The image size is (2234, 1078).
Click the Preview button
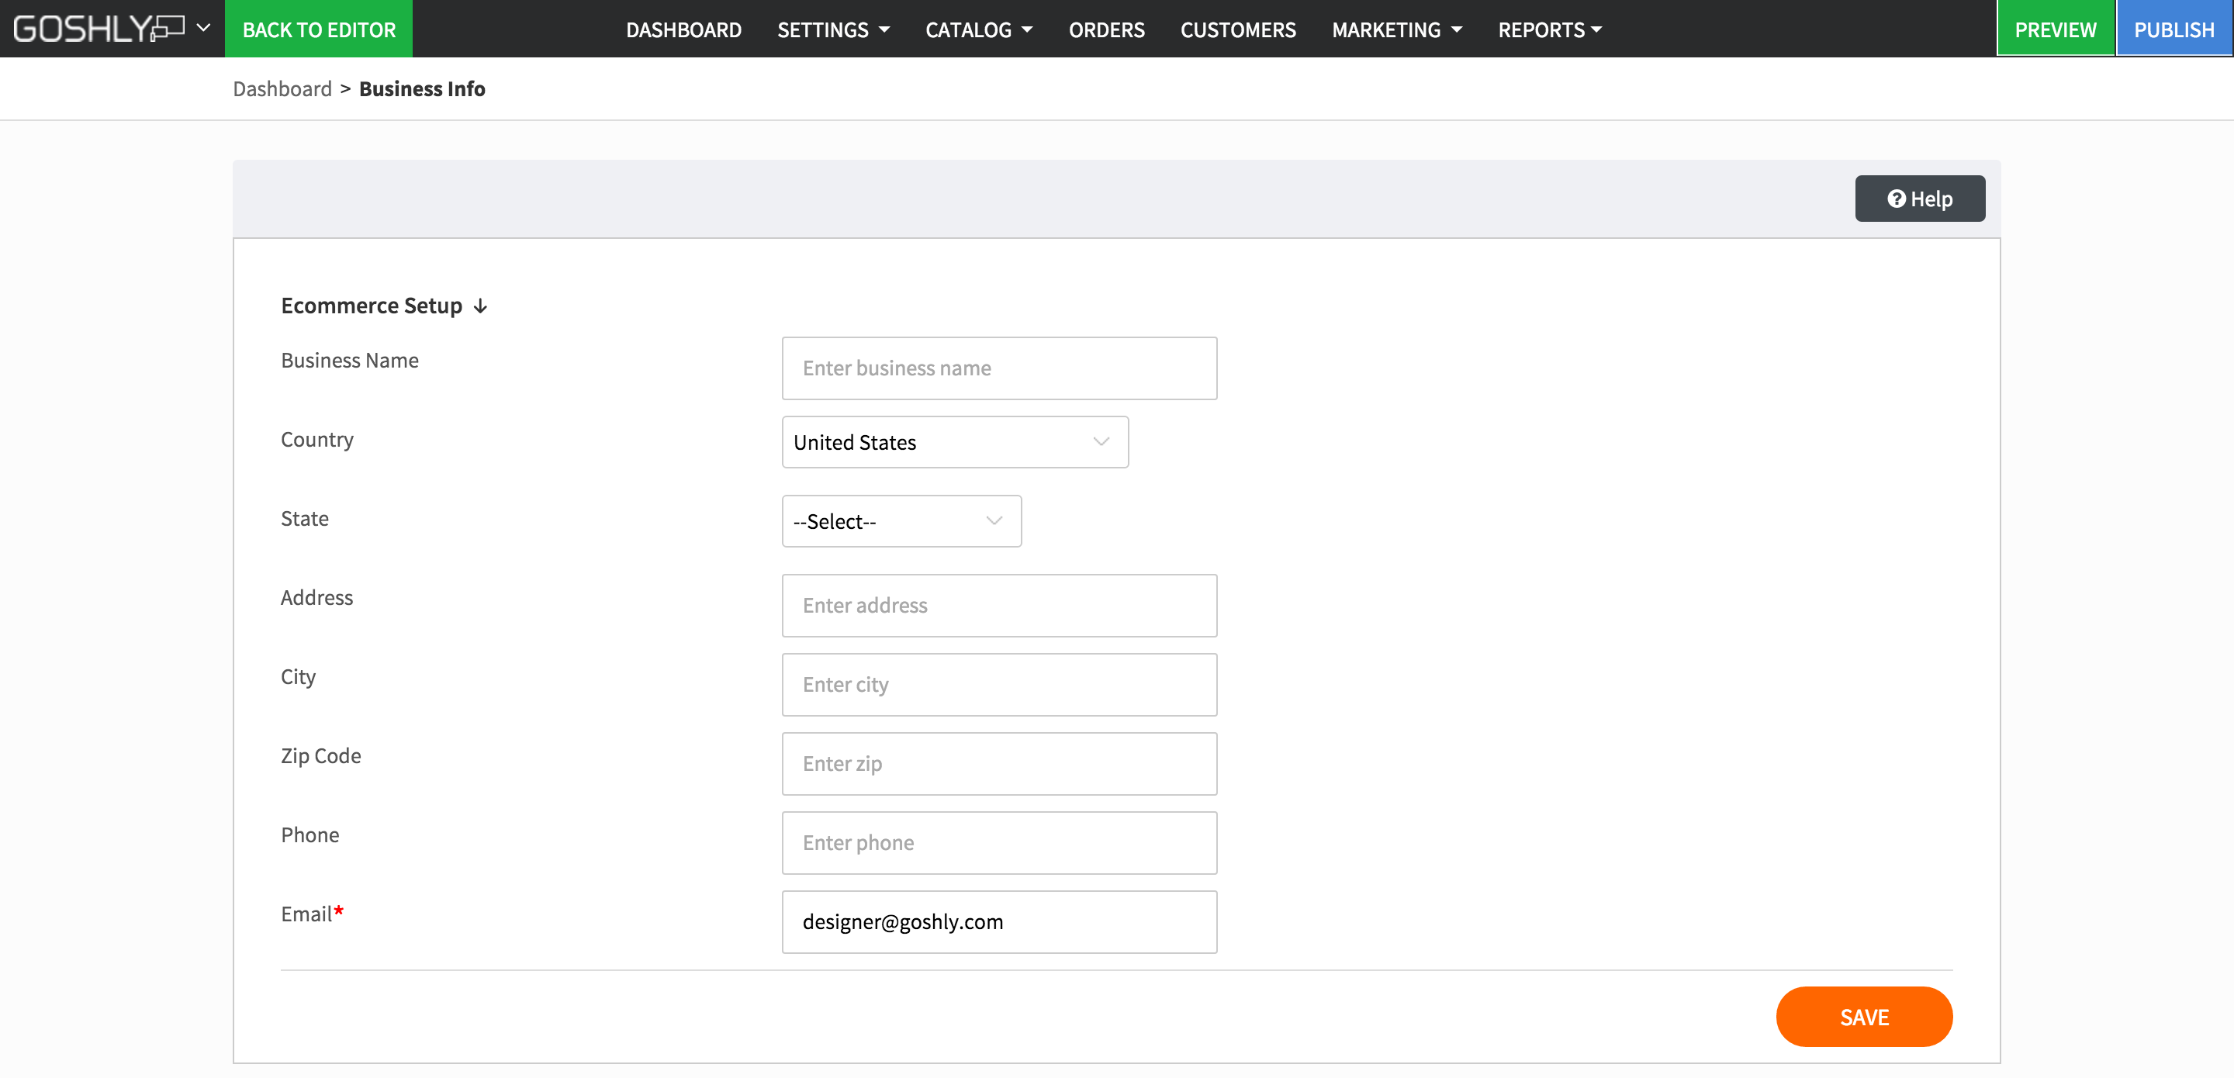(x=2055, y=29)
